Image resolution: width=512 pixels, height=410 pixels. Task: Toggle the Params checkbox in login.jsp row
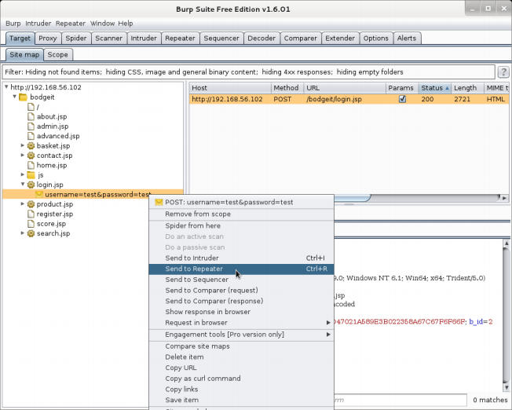point(402,99)
